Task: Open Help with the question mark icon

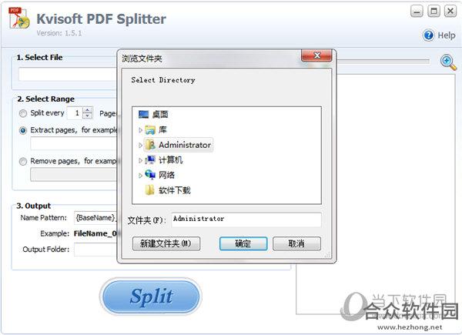Action: [x=428, y=35]
